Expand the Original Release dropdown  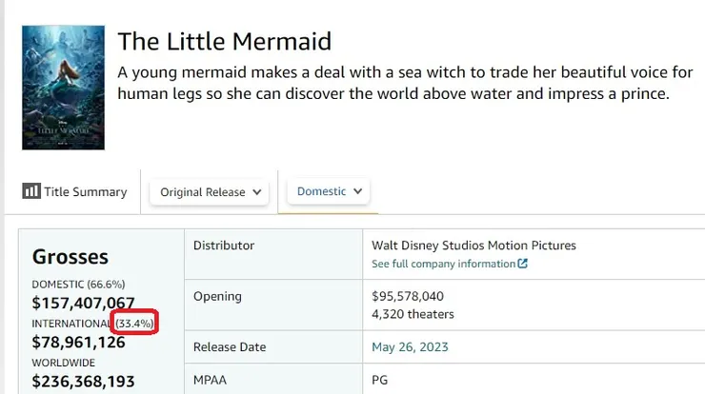coord(210,191)
